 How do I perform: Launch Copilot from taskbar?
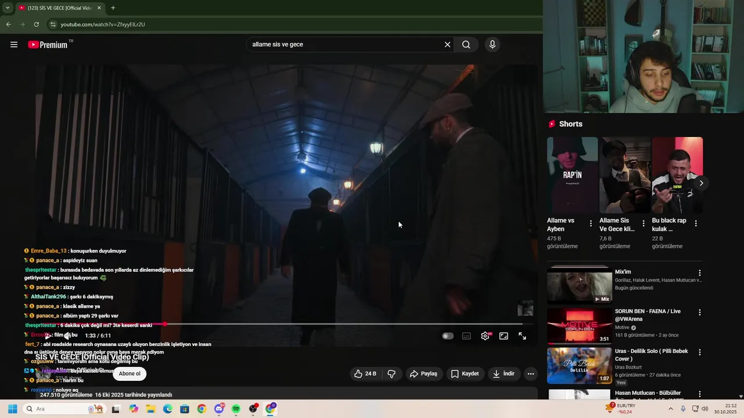tap(134, 409)
